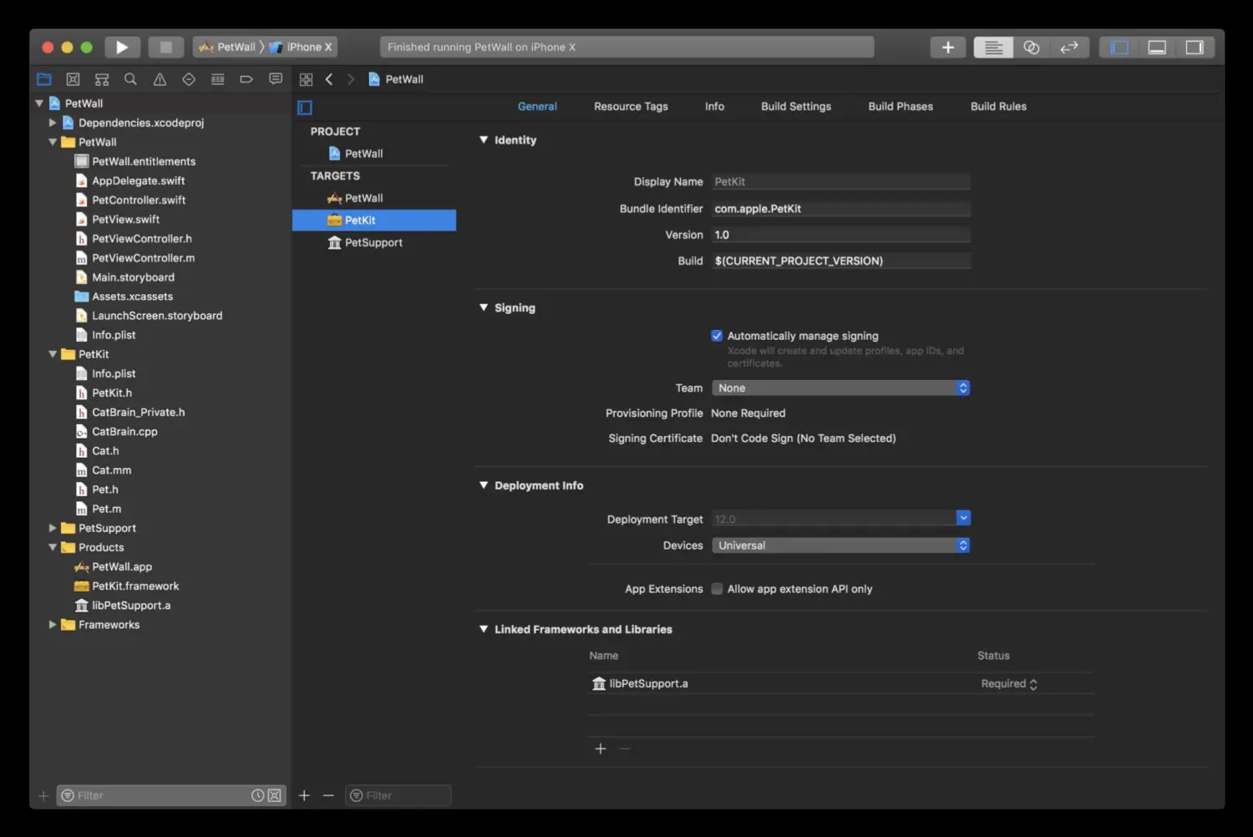Open the test navigator diamond icon
The height and width of the screenshot is (837, 1253).
point(189,79)
